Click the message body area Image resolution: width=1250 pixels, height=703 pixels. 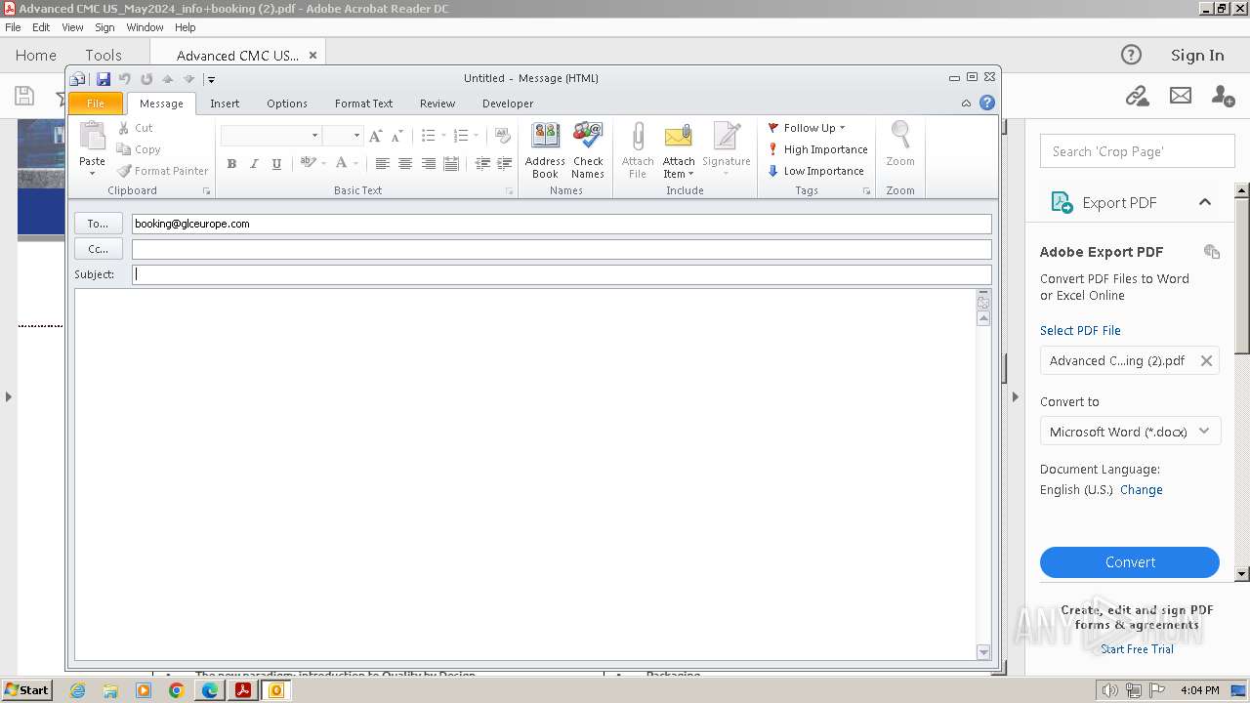click(525, 474)
